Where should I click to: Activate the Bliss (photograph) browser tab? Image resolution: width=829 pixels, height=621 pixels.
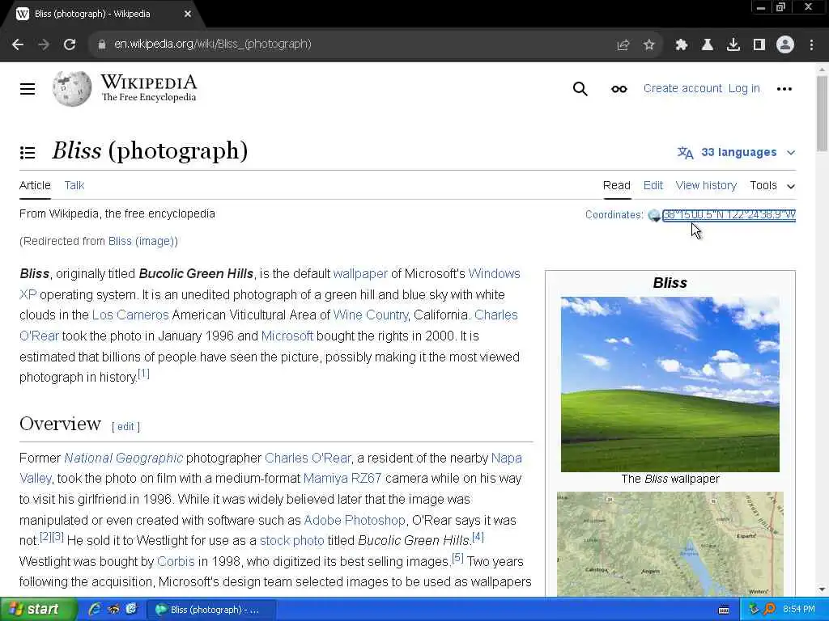pyautogui.click(x=101, y=15)
